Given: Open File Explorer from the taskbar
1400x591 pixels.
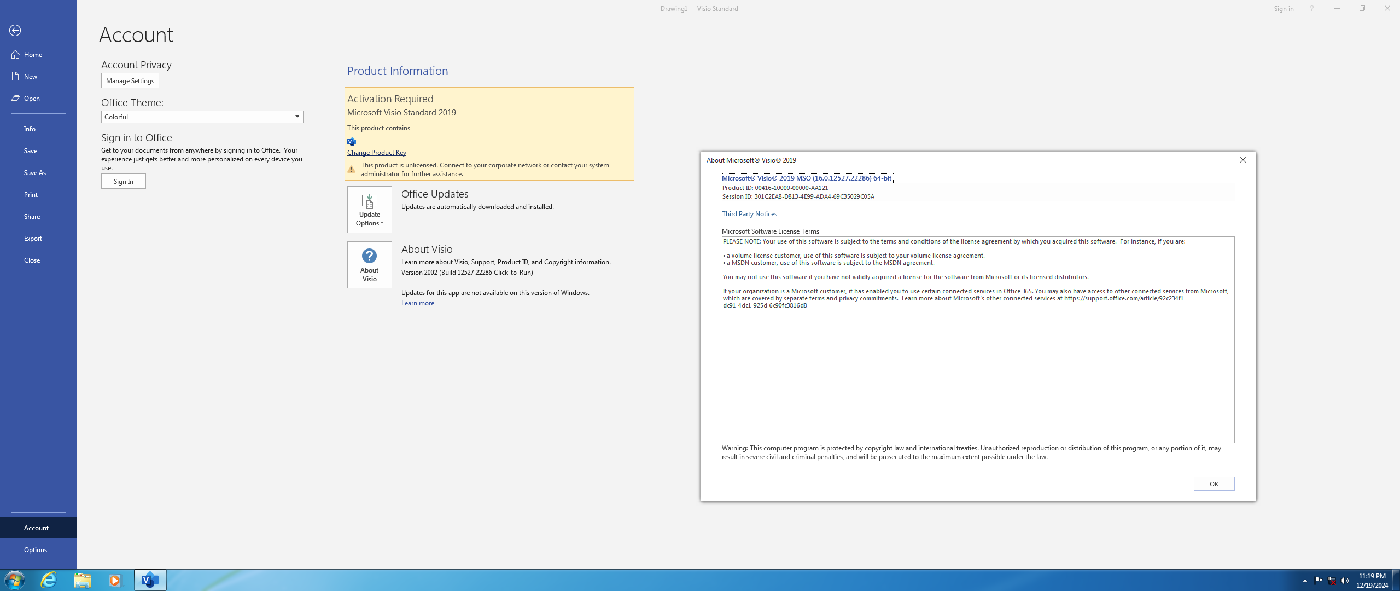Looking at the screenshot, I should coord(83,580).
